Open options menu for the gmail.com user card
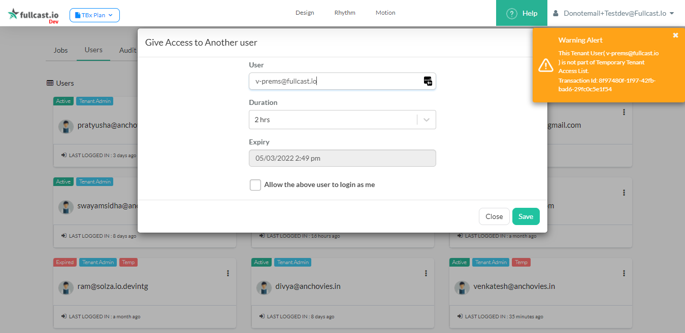The width and height of the screenshot is (685, 333). [624, 112]
